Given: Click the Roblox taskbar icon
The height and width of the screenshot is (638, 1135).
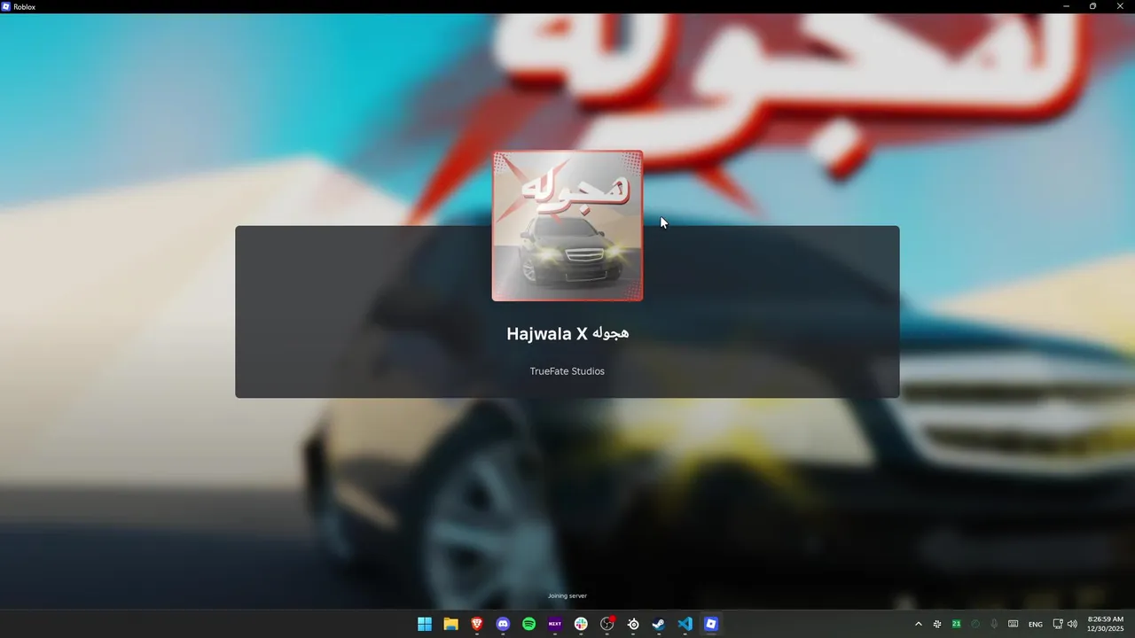Looking at the screenshot, I should pyautogui.click(x=711, y=624).
